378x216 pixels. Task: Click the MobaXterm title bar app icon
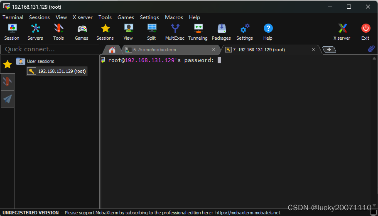coord(7,7)
